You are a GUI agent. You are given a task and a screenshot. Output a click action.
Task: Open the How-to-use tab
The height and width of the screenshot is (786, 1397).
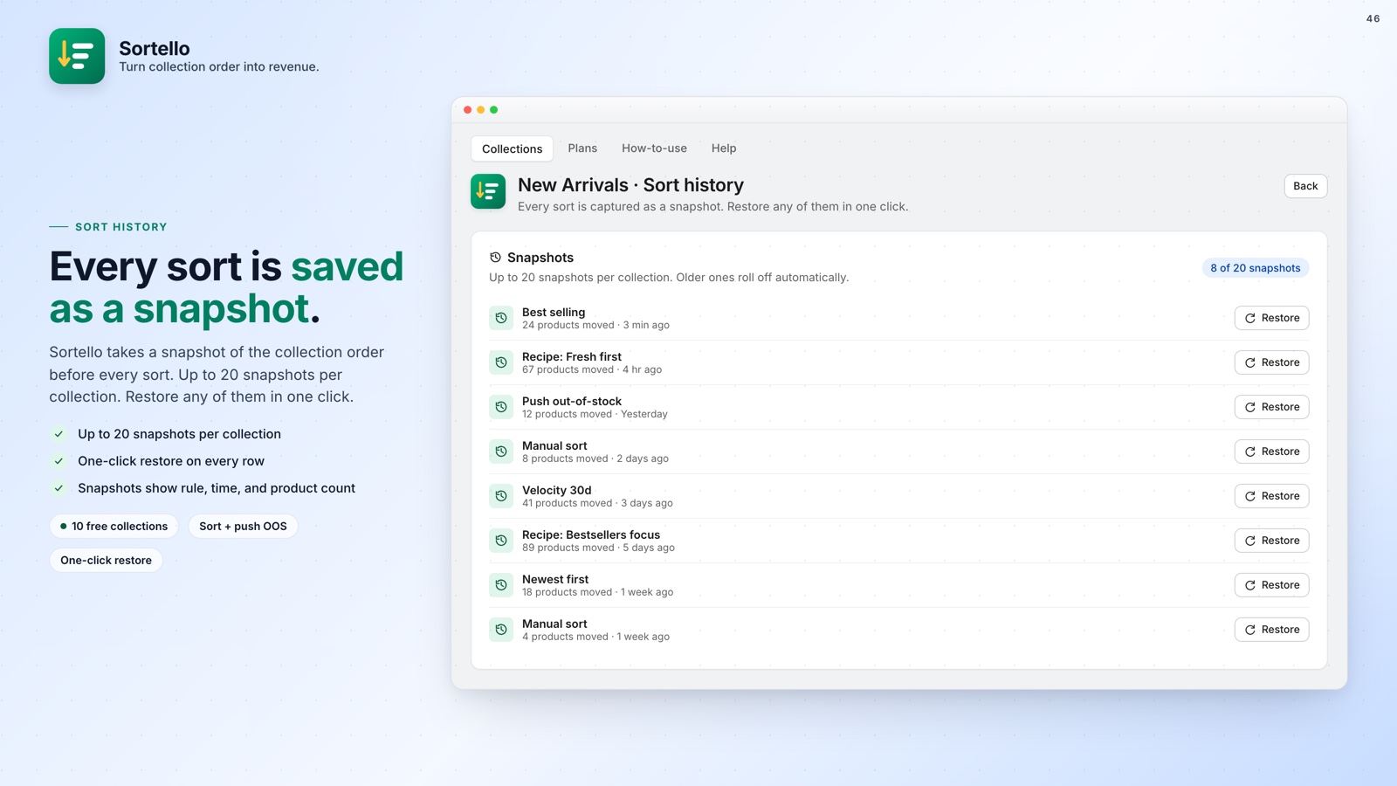coord(654,148)
